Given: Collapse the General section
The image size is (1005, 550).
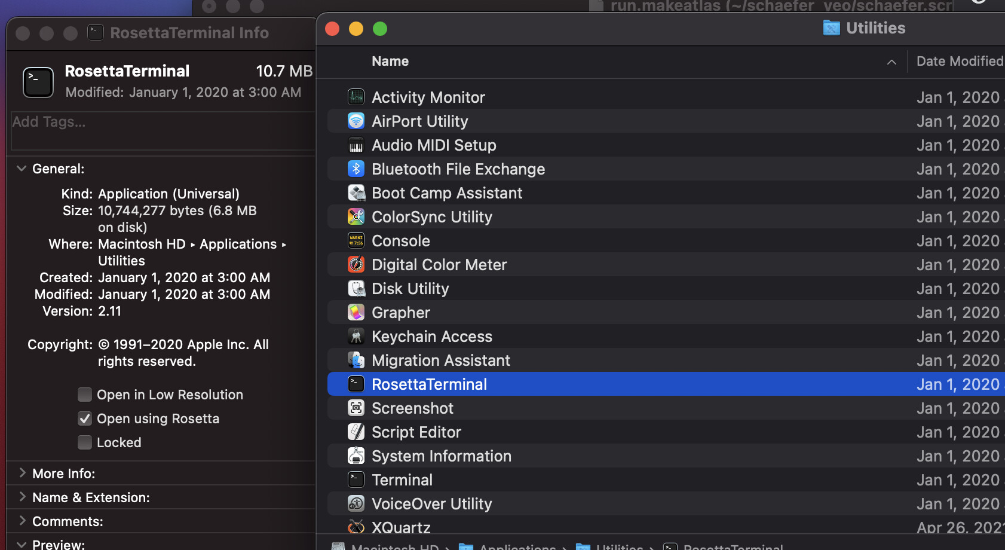Looking at the screenshot, I should (x=22, y=169).
